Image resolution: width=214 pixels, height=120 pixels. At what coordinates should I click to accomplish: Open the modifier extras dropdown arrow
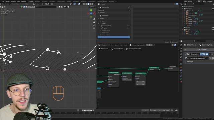click(210, 54)
